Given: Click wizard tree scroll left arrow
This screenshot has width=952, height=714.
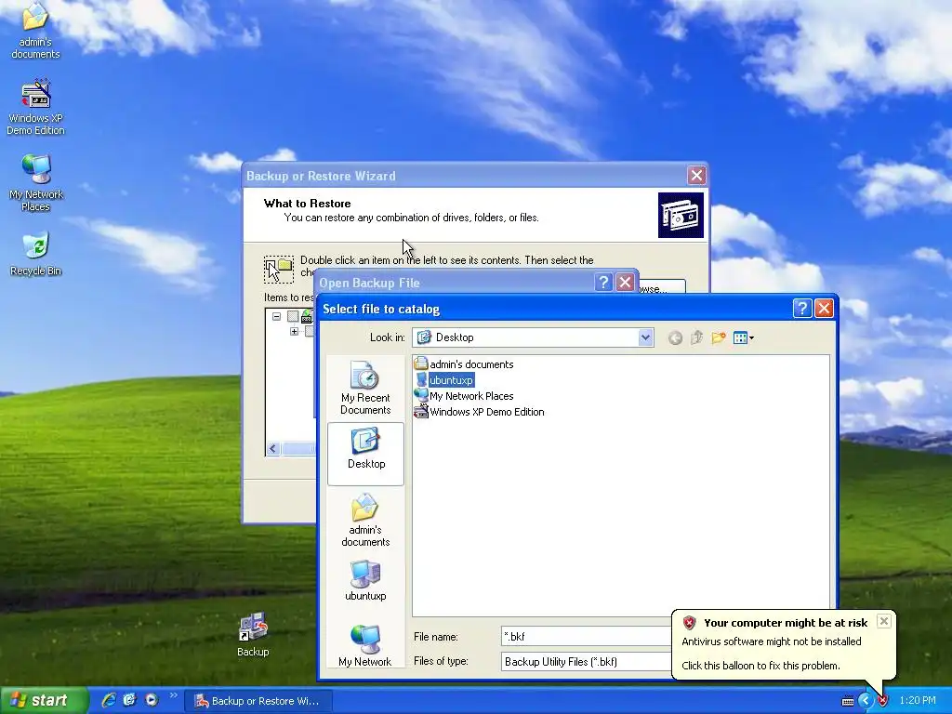Looking at the screenshot, I should point(273,449).
